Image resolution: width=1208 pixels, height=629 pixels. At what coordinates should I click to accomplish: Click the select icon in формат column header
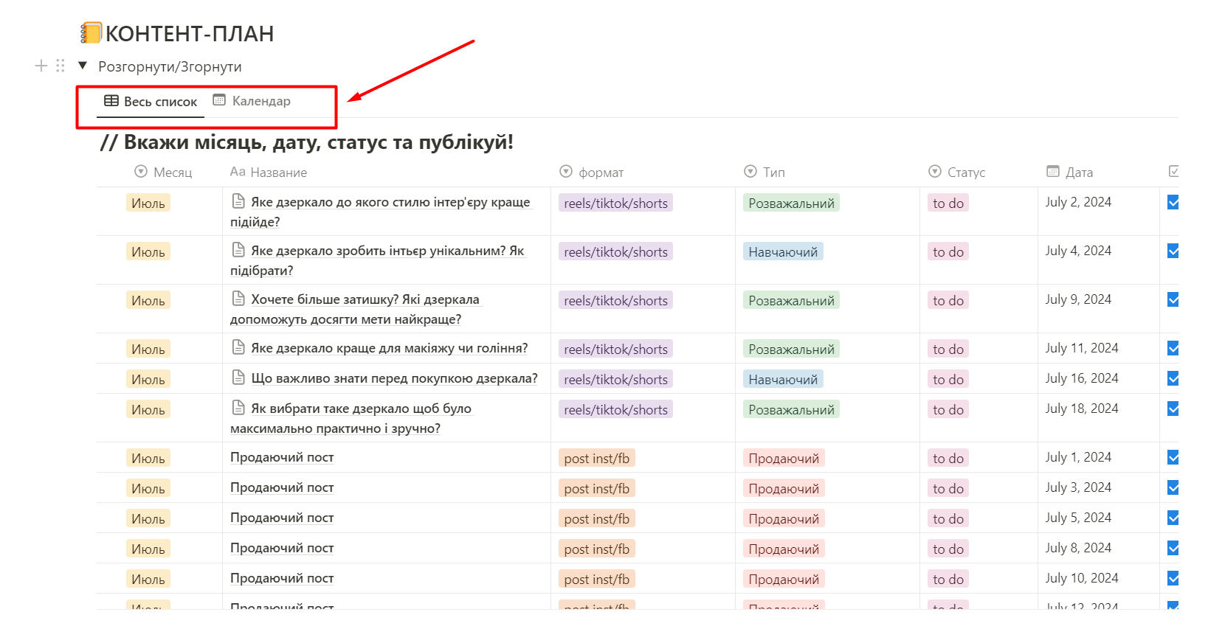566,172
